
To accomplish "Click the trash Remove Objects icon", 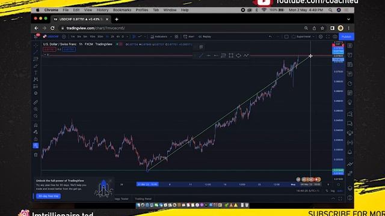I will coord(36,155).
